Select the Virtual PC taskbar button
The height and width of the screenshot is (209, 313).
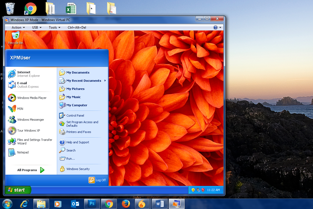177,204
